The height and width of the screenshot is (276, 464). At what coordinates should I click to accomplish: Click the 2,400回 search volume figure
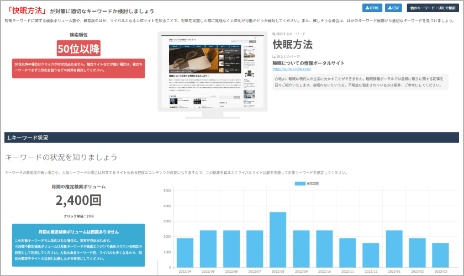coord(78,201)
